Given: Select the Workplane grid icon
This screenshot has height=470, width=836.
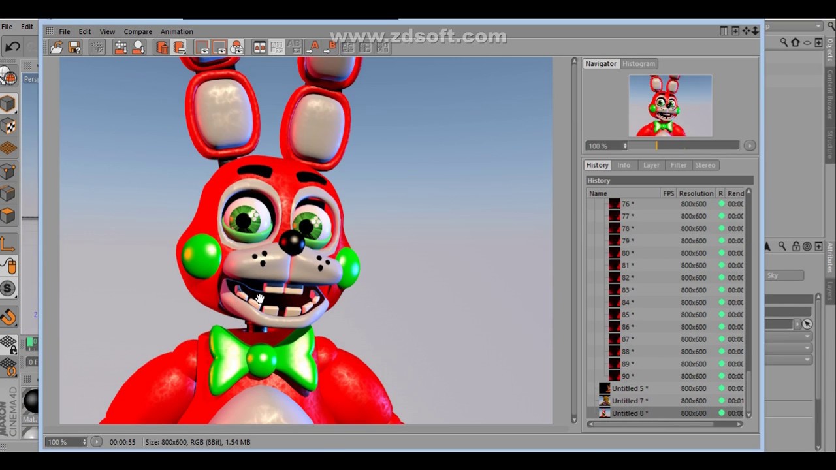Looking at the screenshot, I should [8, 148].
